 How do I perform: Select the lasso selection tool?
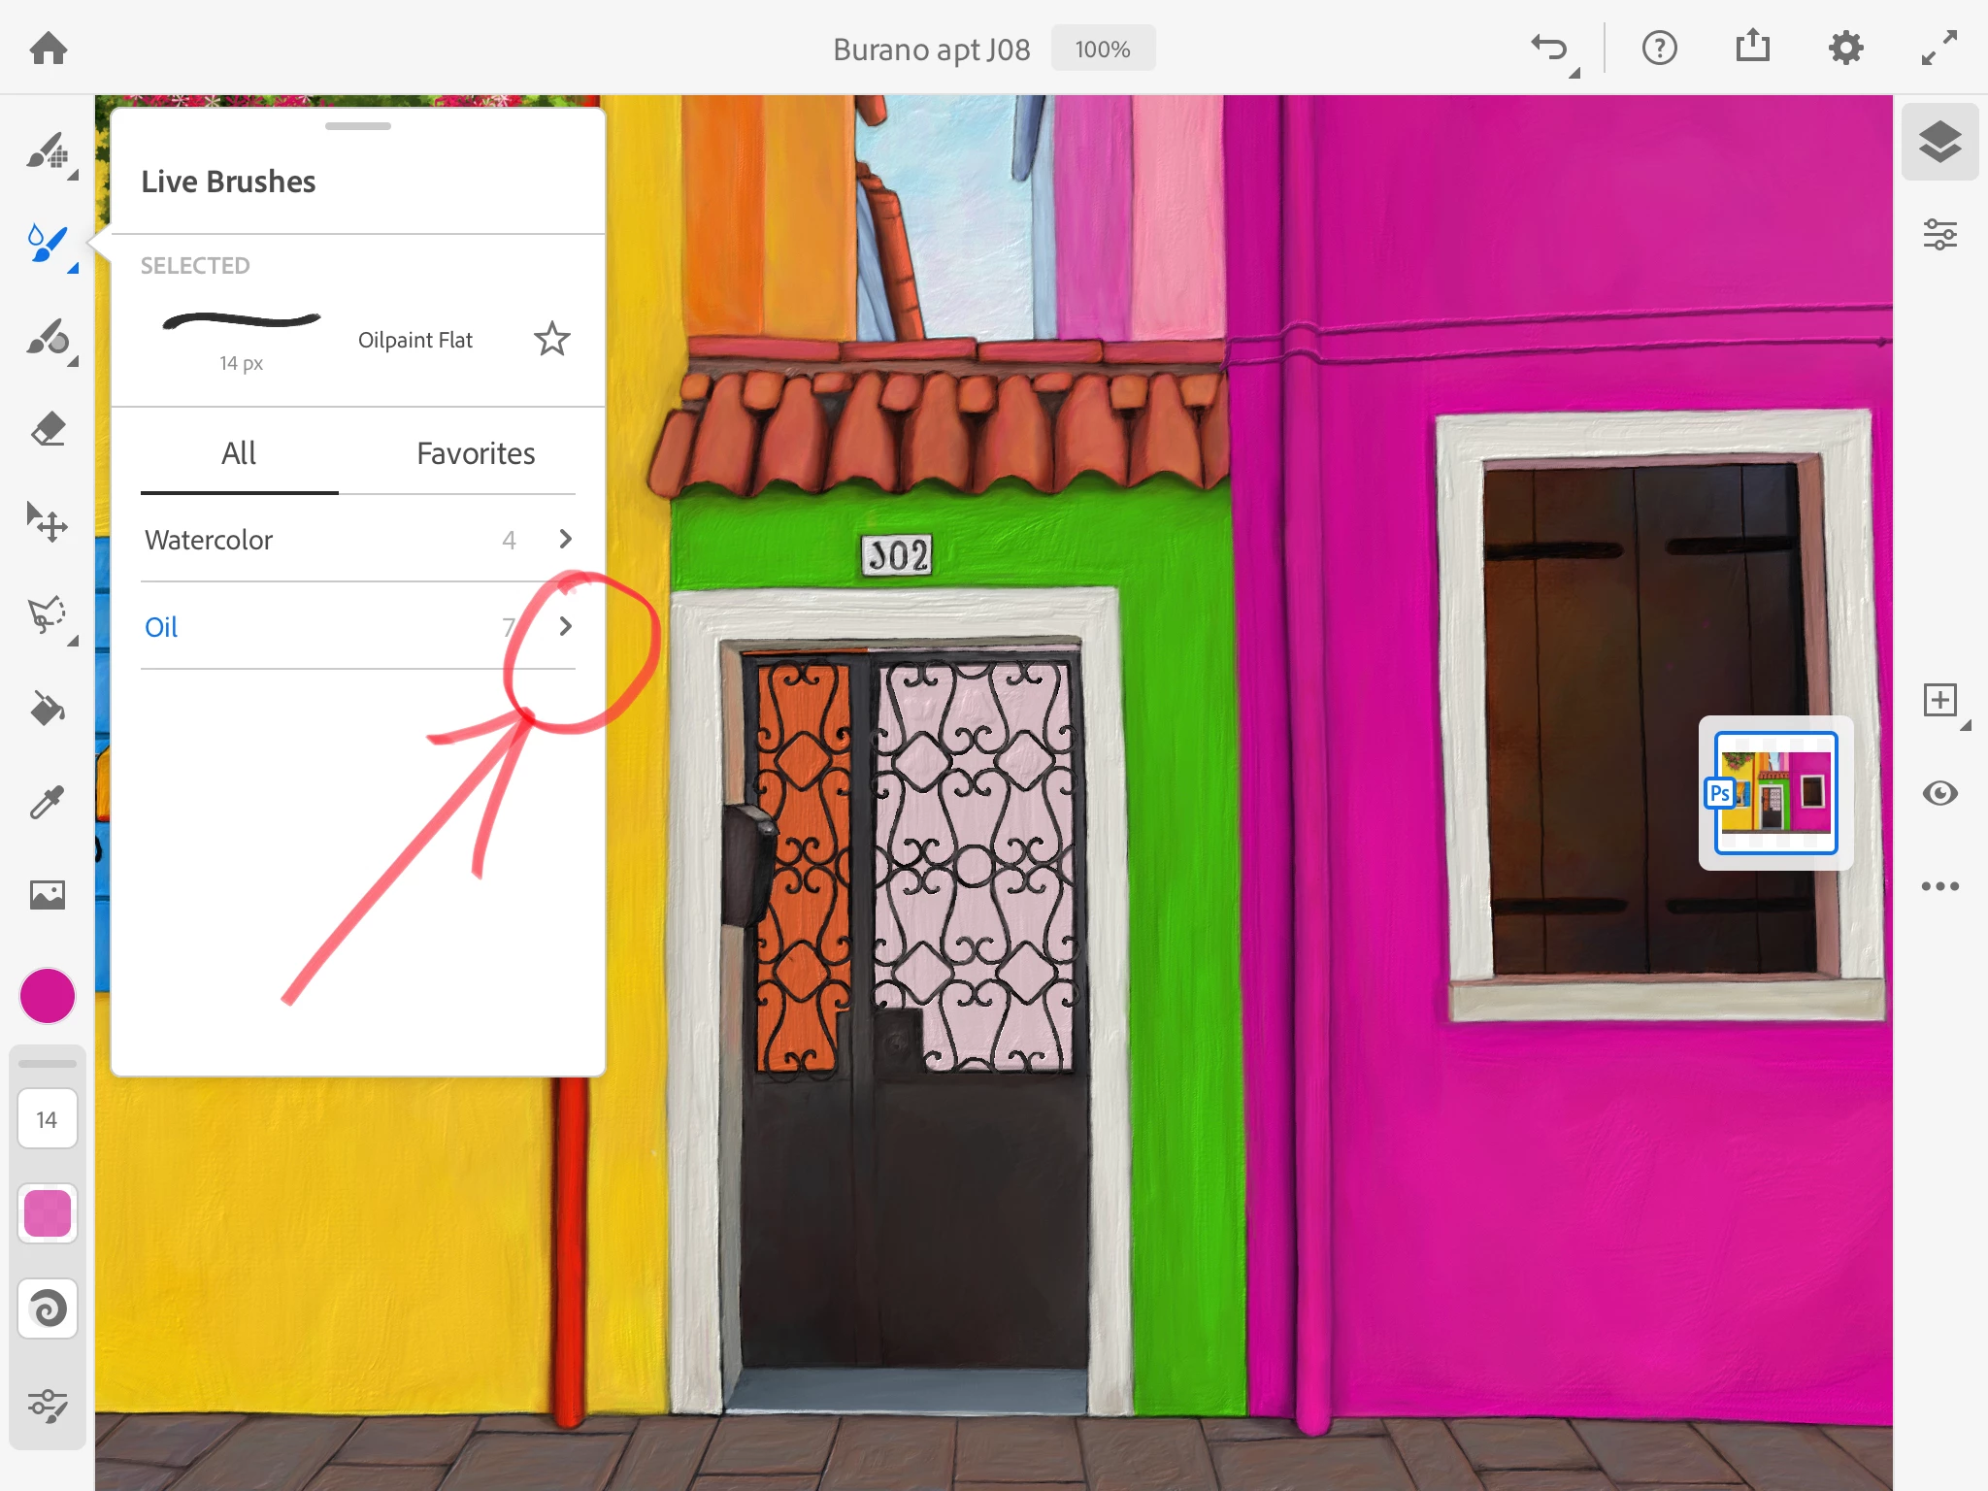(x=47, y=614)
